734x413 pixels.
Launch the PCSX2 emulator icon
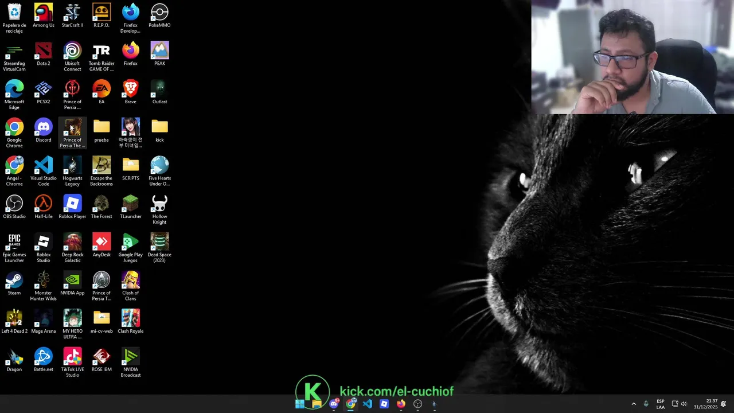(x=44, y=92)
